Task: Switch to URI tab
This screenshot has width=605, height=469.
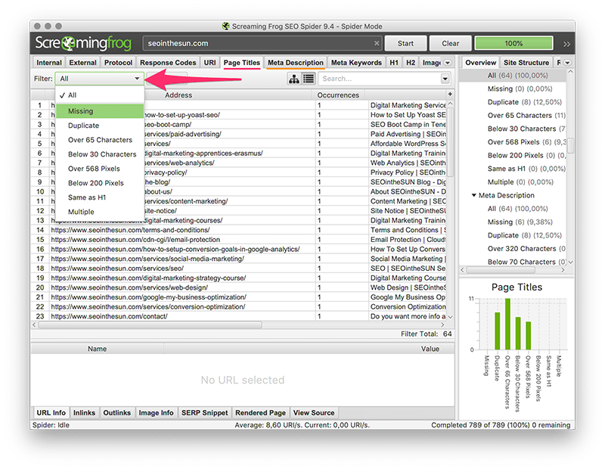Action: pos(210,63)
